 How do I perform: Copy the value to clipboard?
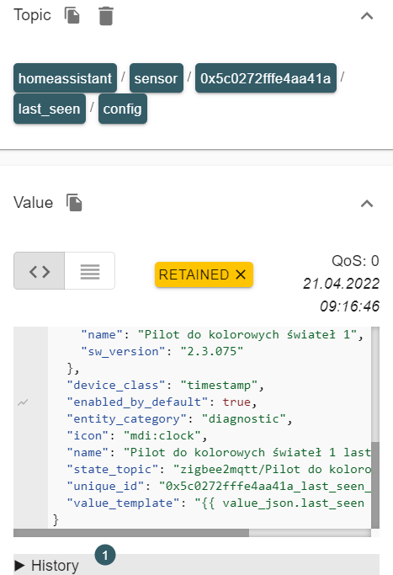[x=74, y=203]
